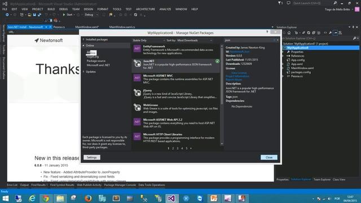This screenshot has width=361, height=203.
Task: Click the feedback speech bubble icon in title bar
Action: 288,3
